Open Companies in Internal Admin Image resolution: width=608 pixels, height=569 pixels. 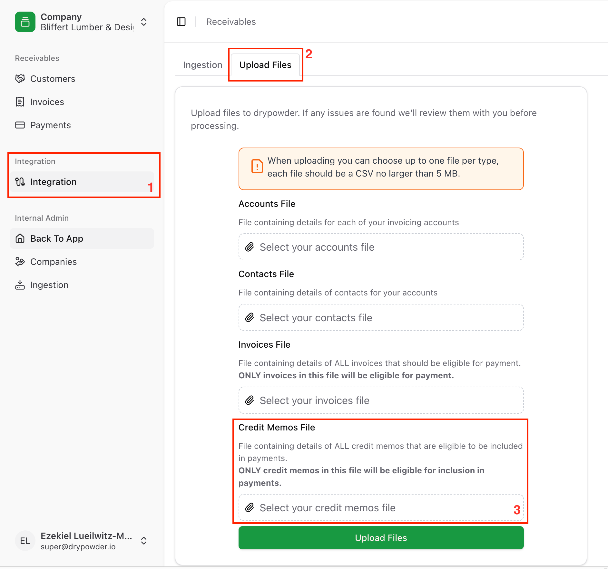pos(82,262)
